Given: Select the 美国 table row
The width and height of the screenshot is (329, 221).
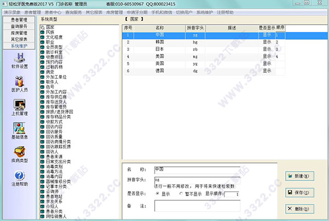Looking at the screenshot, I should pos(203,56).
